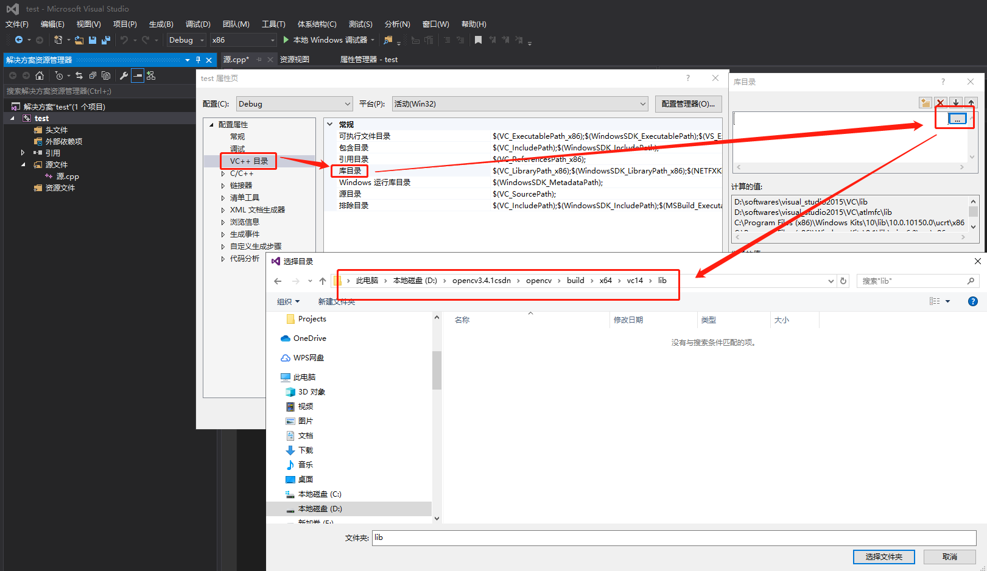Click the Class Diagram view icon
Viewport: 987px width, 571px height.
tap(151, 75)
